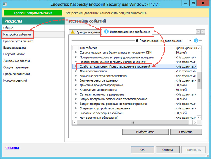Select row Значение реестра удалено
Screen dimensions: 211x159
tap(134, 80)
